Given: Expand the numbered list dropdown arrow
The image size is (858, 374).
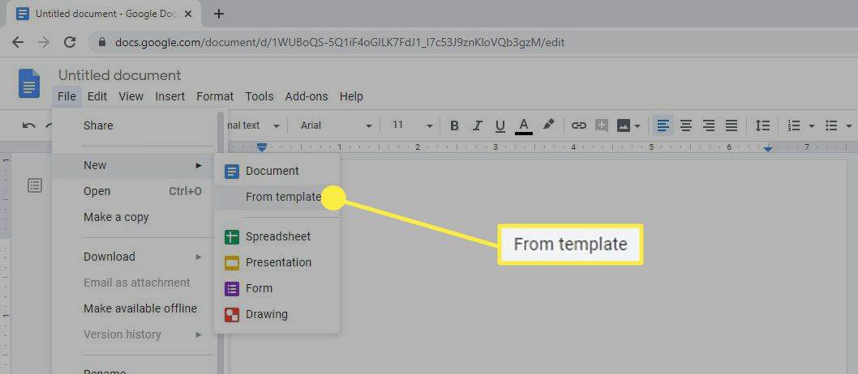Looking at the screenshot, I should 812,126.
